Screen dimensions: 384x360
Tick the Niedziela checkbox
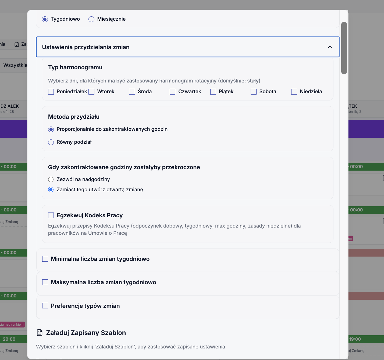pos(294,92)
